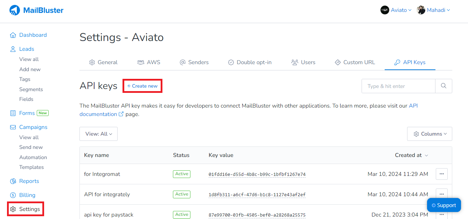Click the Reports pie chart icon
The width and height of the screenshot is (468, 219).
[x=13, y=181]
